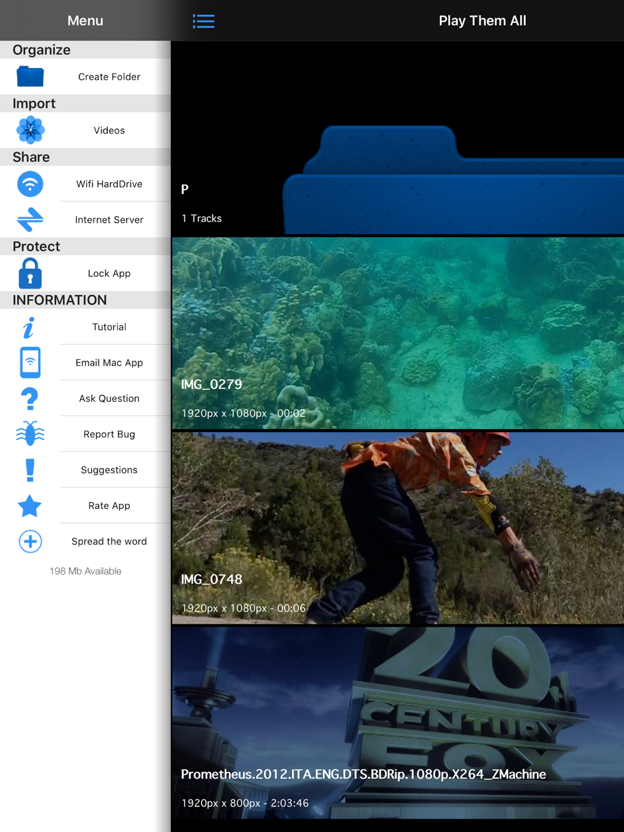Tap the plus circle icon for Spread the word
The width and height of the screenshot is (624, 832).
click(30, 541)
